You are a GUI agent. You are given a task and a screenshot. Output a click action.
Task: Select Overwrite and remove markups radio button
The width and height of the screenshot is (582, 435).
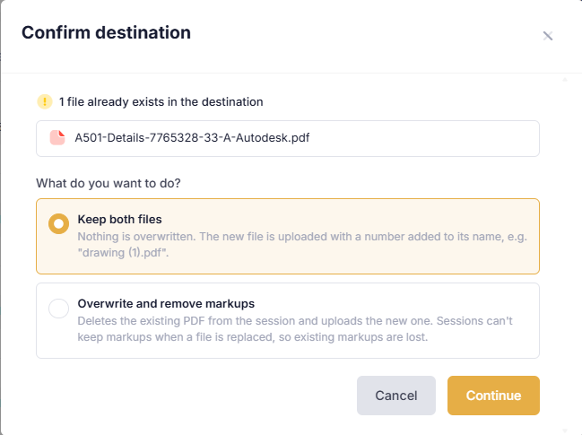tap(58, 308)
